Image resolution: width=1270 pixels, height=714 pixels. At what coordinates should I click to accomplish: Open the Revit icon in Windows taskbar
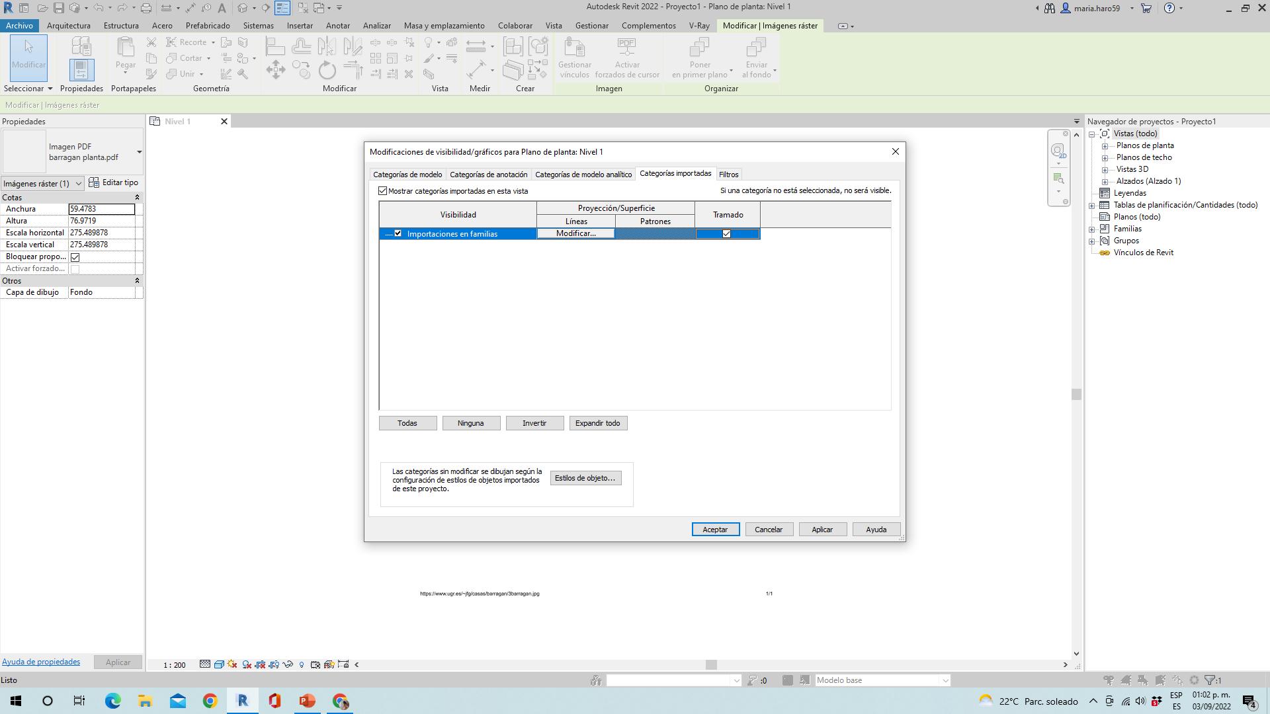click(242, 701)
